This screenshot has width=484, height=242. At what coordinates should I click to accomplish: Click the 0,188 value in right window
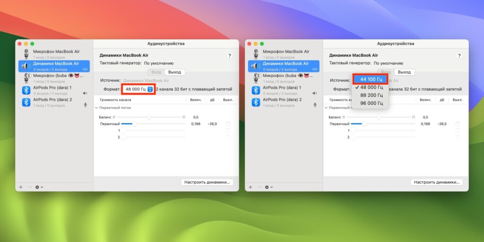pyautogui.click(x=425, y=124)
